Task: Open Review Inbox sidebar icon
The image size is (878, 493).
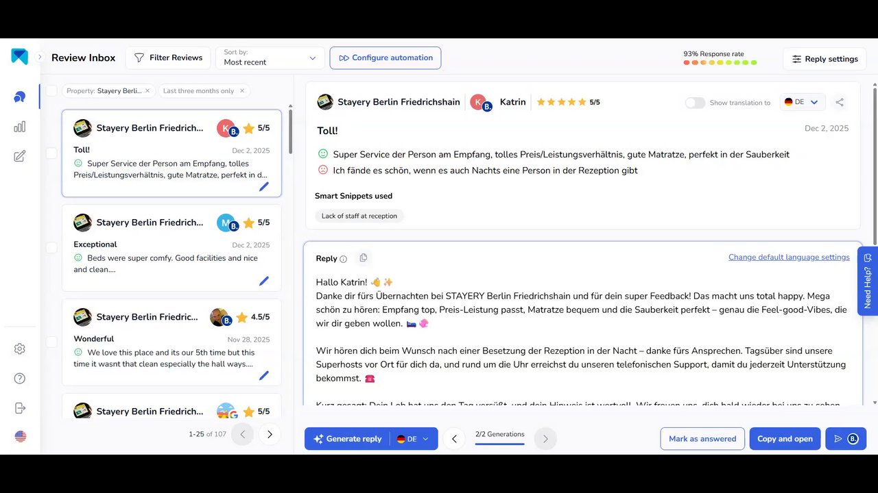Action: coord(19,97)
